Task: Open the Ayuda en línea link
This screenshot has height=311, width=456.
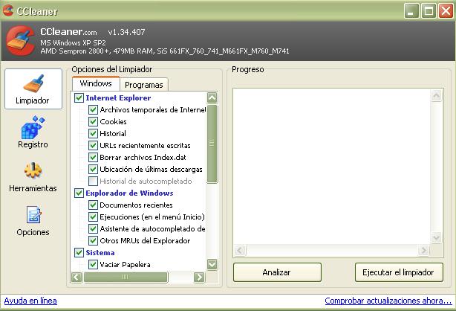Action: pyautogui.click(x=30, y=301)
